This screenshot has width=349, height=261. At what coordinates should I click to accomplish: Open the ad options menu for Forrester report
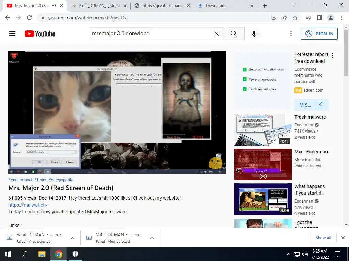(333, 55)
